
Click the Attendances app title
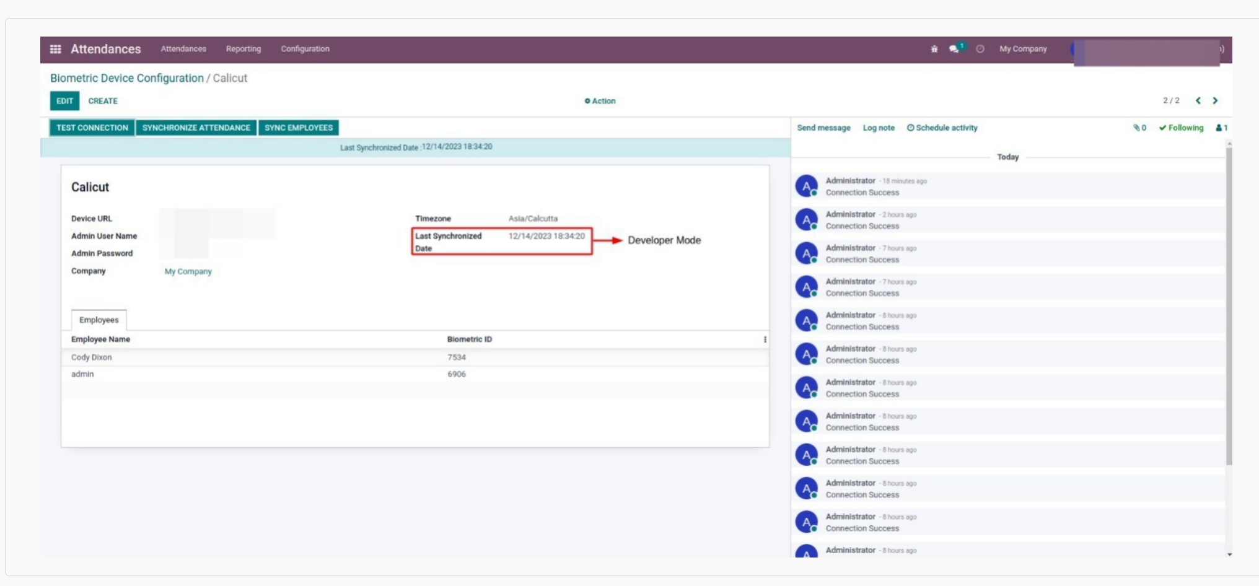106,49
